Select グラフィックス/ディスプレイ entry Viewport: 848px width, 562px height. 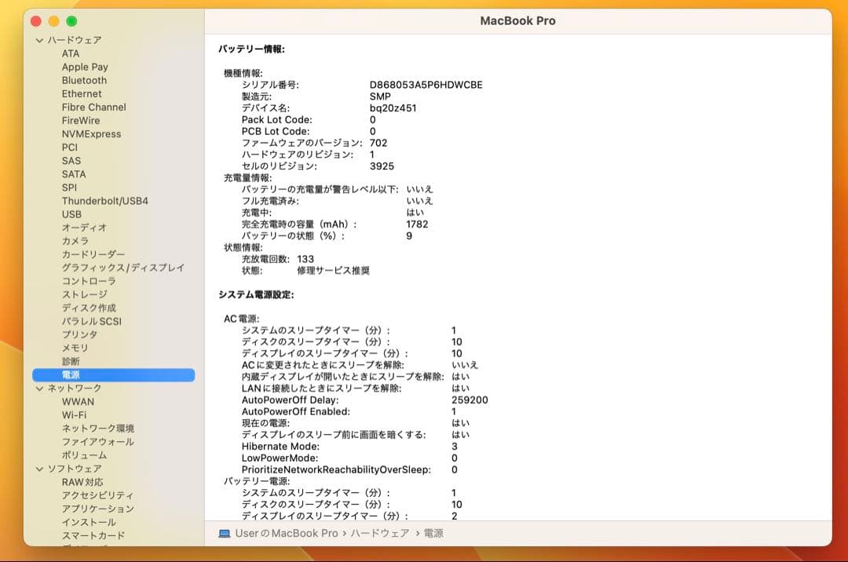[122, 268]
